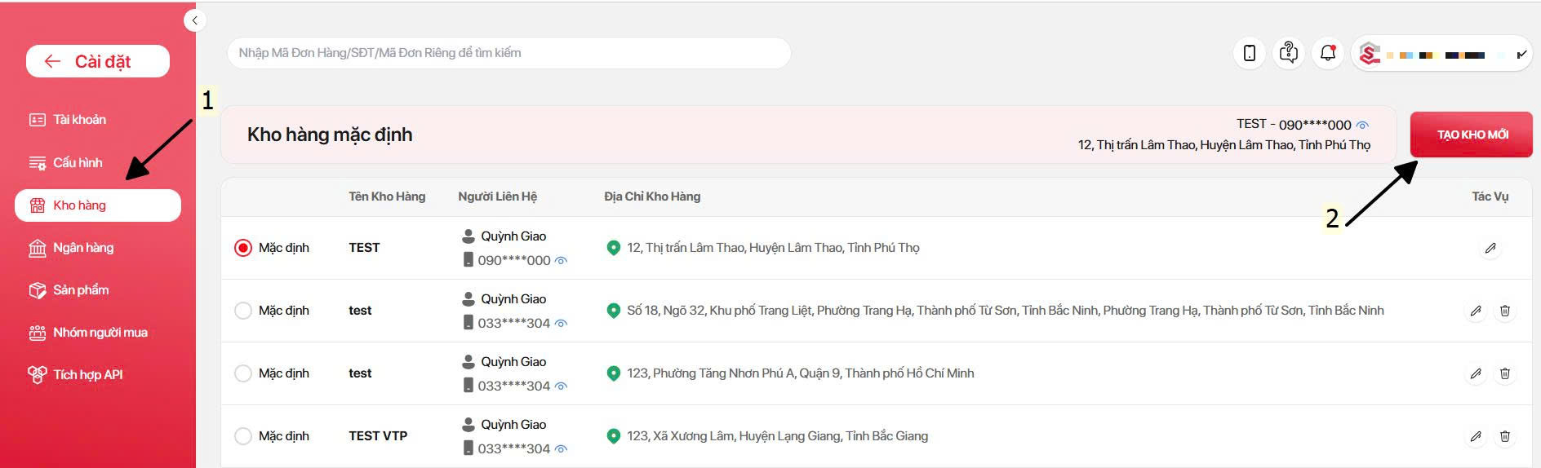Open the help question icon

1289,54
